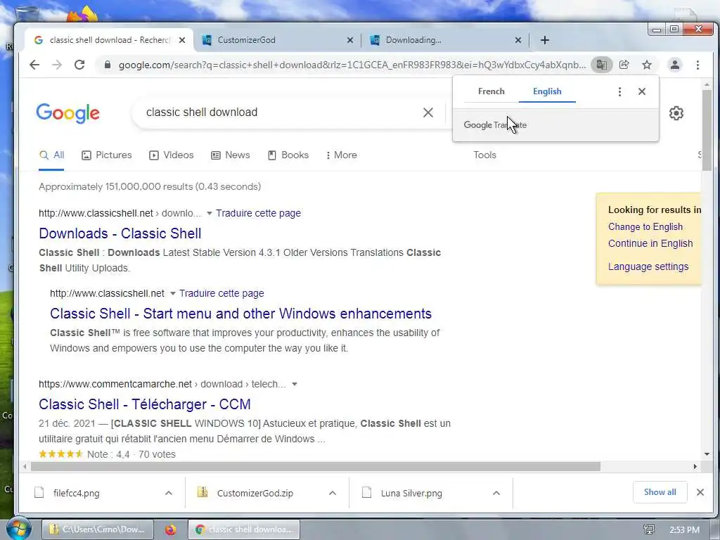Click into the Google search input field
720x540 pixels.
tap(280, 112)
